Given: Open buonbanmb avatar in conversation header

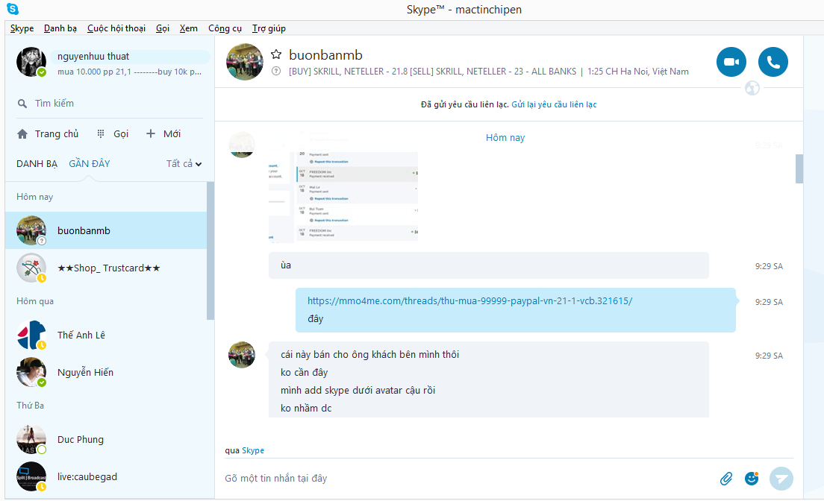Looking at the screenshot, I should (x=244, y=62).
